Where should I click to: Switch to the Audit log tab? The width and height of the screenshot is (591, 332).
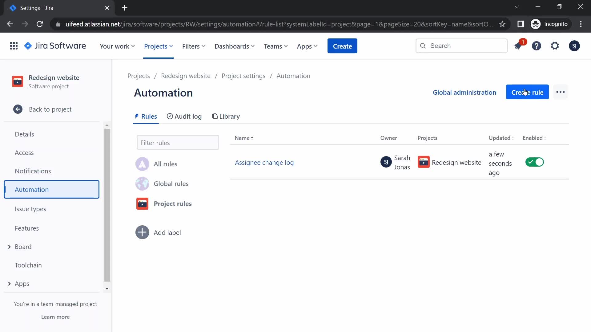pyautogui.click(x=184, y=116)
